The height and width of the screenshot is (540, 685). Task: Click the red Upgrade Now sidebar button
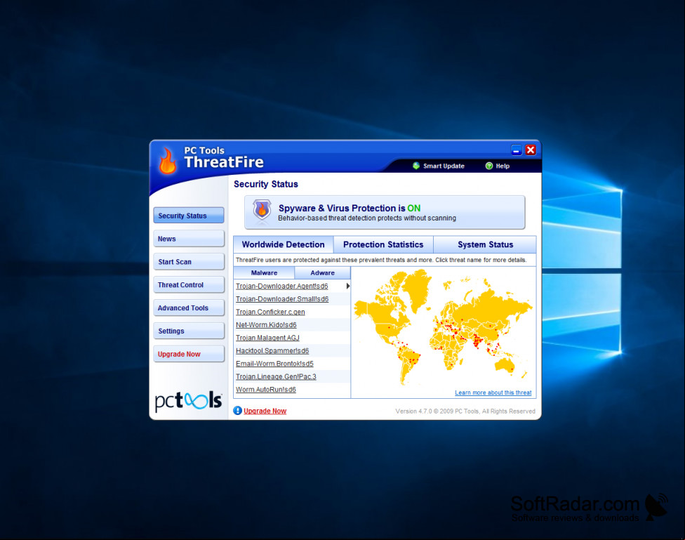coord(189,354)
